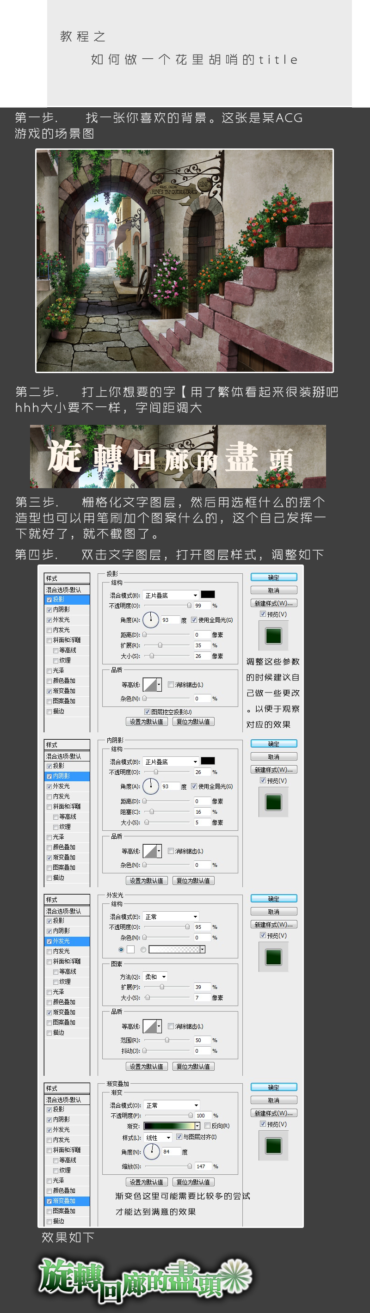Expand contour picker arrow in 投影 panel
370x1313 pixels.
pos(159,685)
